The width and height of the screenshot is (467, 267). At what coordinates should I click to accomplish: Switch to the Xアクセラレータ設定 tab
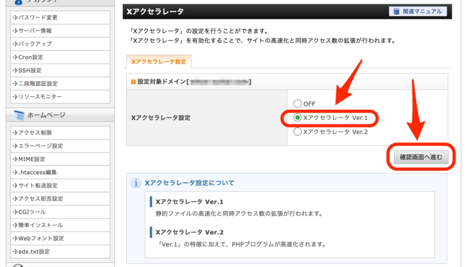pos(159,62)
